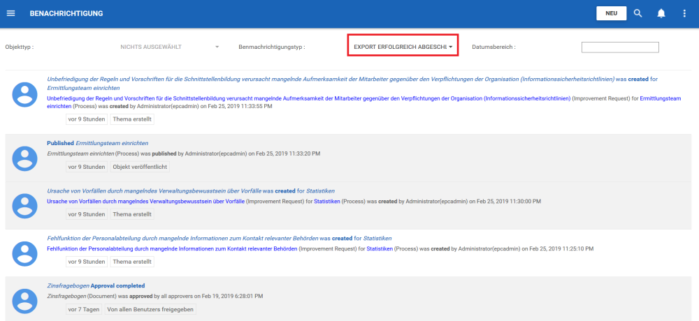Click Statistiken link in Ursache description line
This screenshot has height=321, width=699.
coord(326,202)
